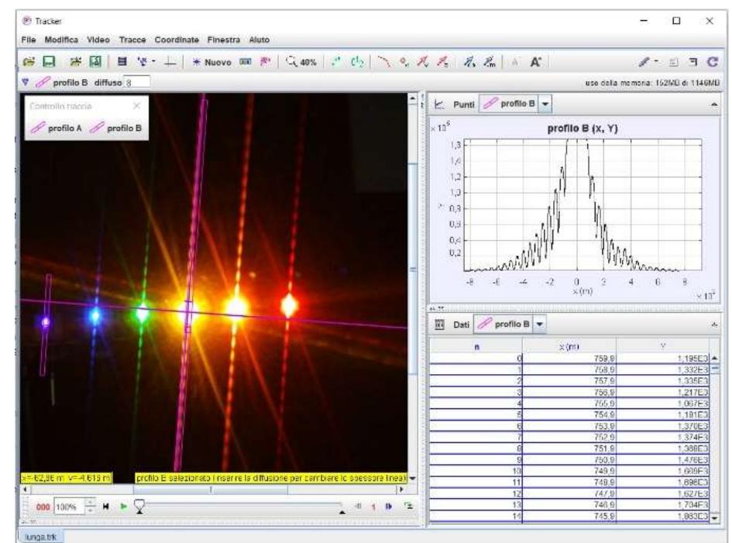732x543 pixels.
Task: Click the green play button
Action: pyautogui.click(x=124, y=506)
